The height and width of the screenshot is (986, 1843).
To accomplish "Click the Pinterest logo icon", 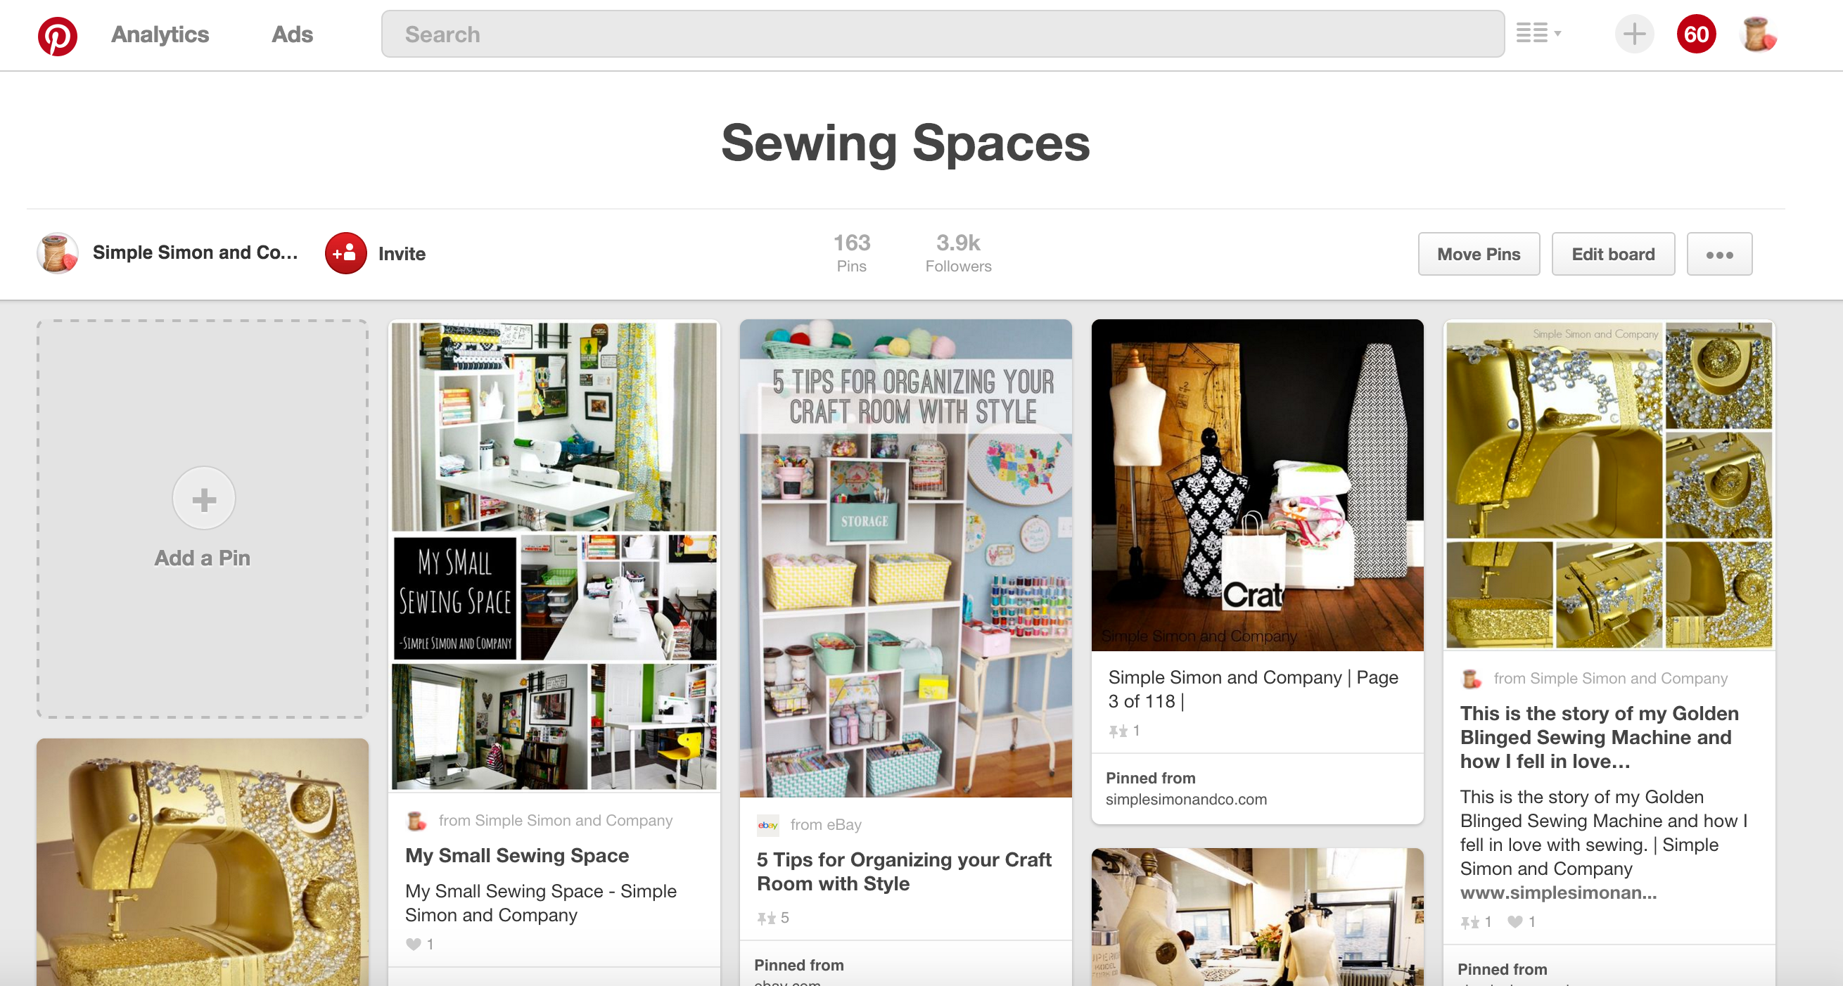I will tap(57, 35).
